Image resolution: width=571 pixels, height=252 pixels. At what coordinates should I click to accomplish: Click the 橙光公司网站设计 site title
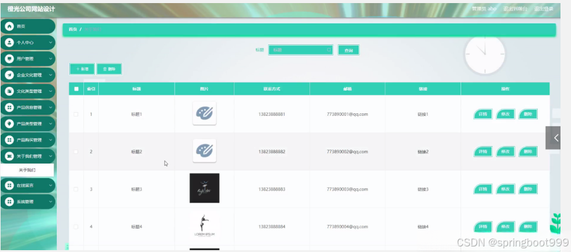tap(31, 9)
